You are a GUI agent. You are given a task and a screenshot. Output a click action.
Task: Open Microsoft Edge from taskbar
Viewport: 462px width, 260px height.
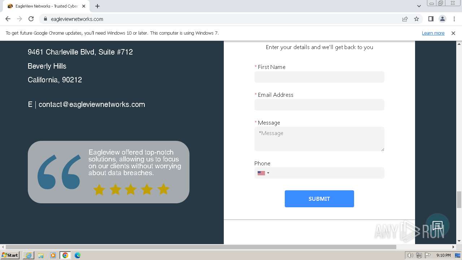pyautogui.click(x=78, y=255)
